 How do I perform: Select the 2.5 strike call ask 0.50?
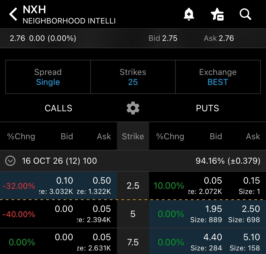coord(94,186)
